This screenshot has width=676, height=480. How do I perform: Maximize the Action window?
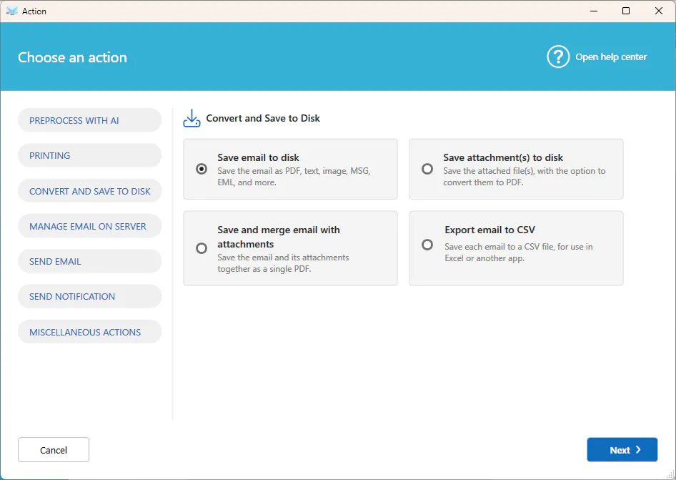point(626,11)
